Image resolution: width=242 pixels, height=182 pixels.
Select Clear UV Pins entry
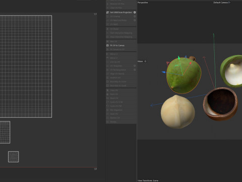(x=116, y=8)
